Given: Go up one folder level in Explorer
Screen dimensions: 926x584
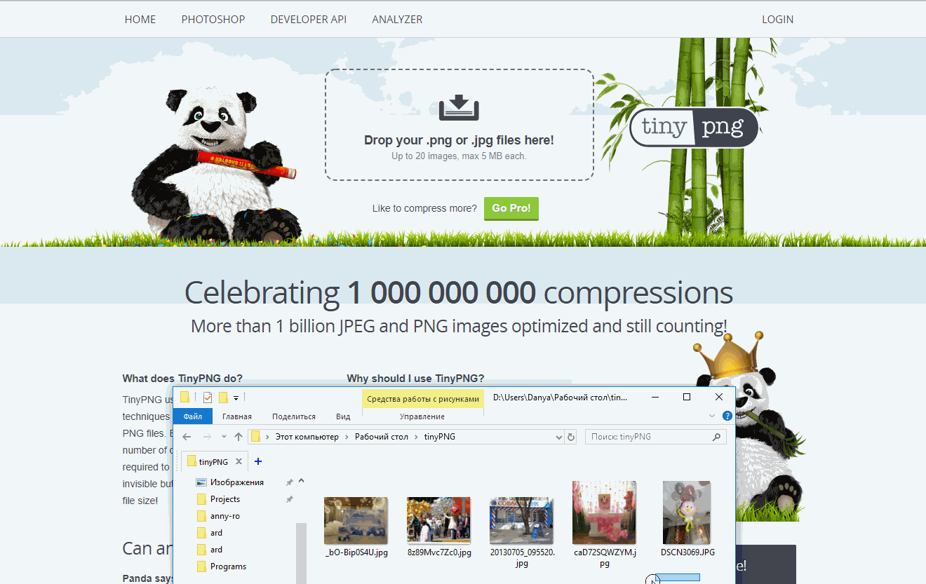Looking at the screenshot, I should (239, 437).
